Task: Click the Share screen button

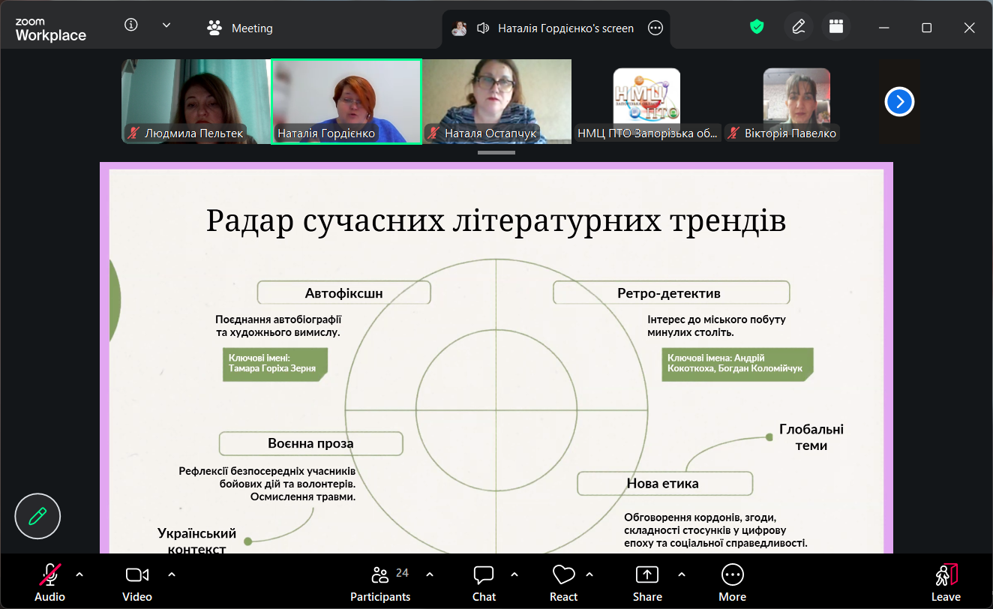Action: 646,583
